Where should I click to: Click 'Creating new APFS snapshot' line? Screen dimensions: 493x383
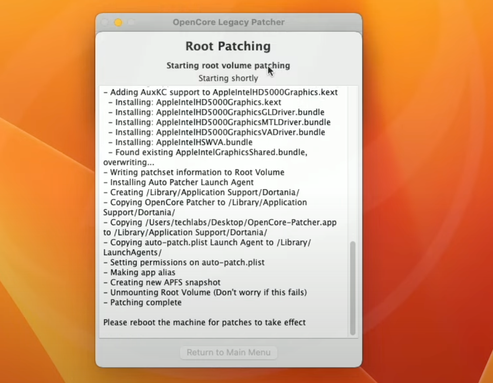click(x=162, y=282)
